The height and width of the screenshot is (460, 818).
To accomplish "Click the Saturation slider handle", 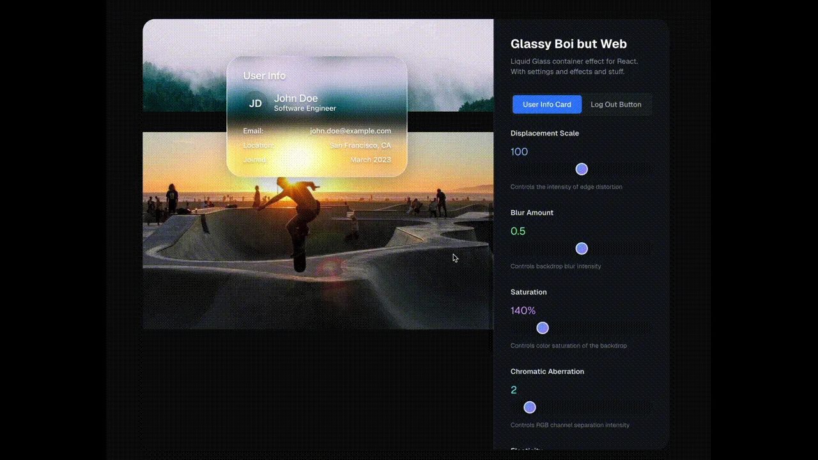I will [x=542, y=328].
